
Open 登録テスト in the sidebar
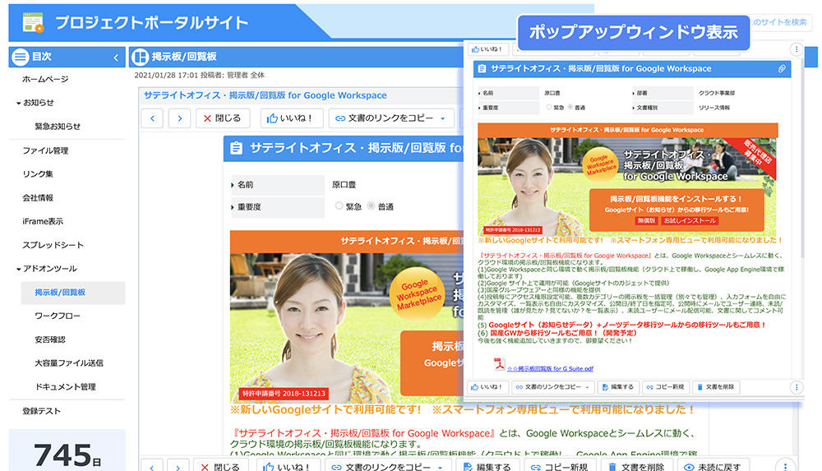tap(41, 411)
